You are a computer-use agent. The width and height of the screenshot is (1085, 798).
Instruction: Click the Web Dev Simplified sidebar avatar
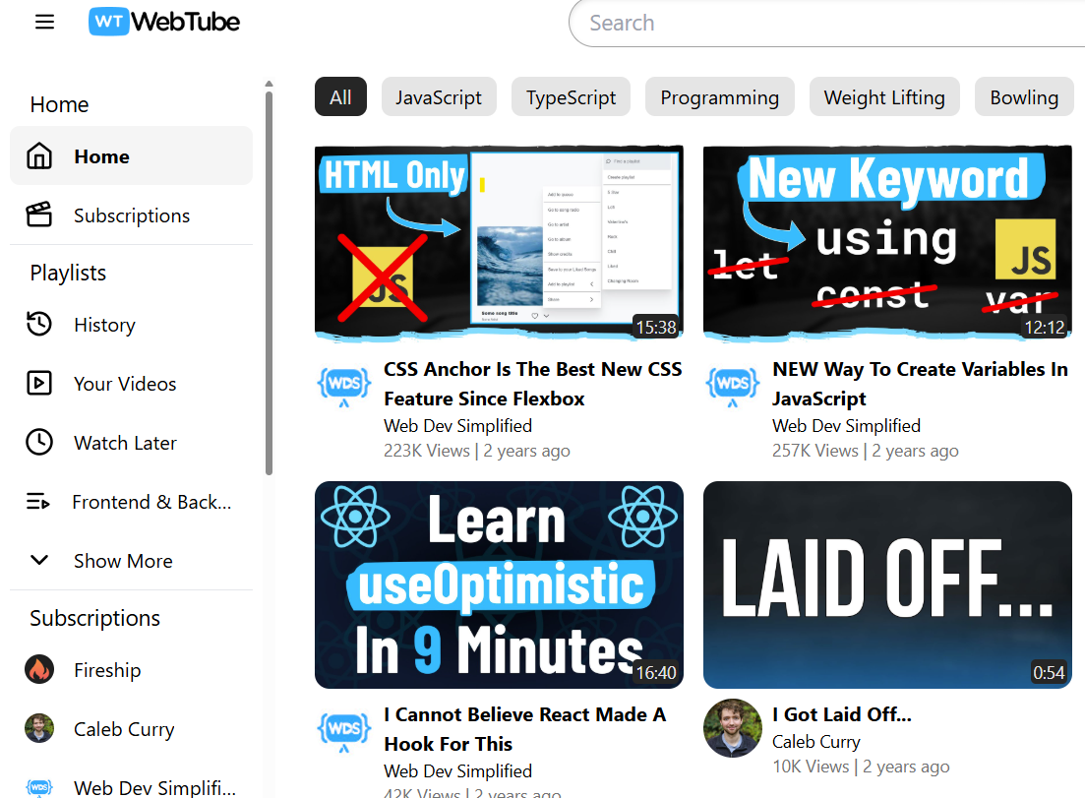click(39, 787)
